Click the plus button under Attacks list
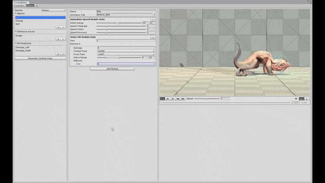Viewport: 325px width, 183px height. point(58,27)
